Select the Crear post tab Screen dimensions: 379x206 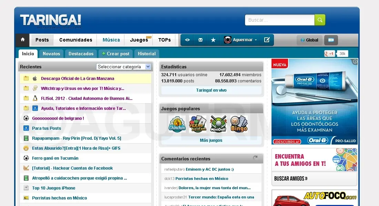[115, 54]
